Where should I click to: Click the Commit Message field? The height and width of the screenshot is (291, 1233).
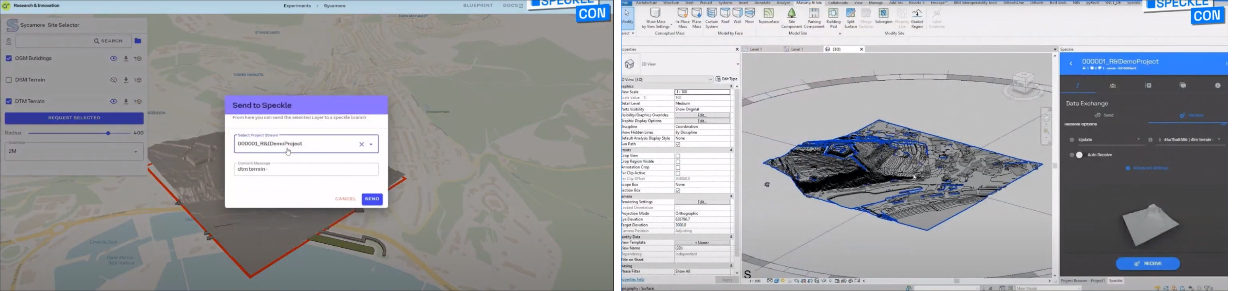tap(306, 169)
